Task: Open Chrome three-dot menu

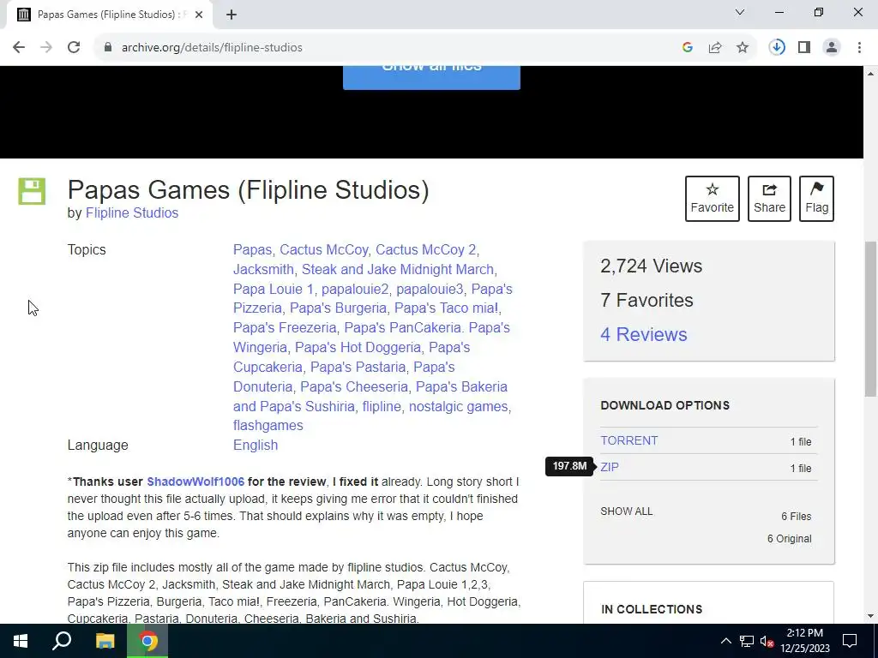Action: coord(859,48)
